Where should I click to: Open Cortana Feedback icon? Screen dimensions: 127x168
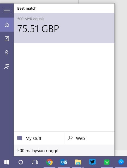[x=7, y=67]
